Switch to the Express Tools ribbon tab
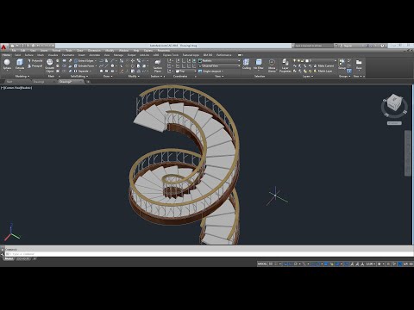Screen dimensions: 414x310 (x=171, y=55)
